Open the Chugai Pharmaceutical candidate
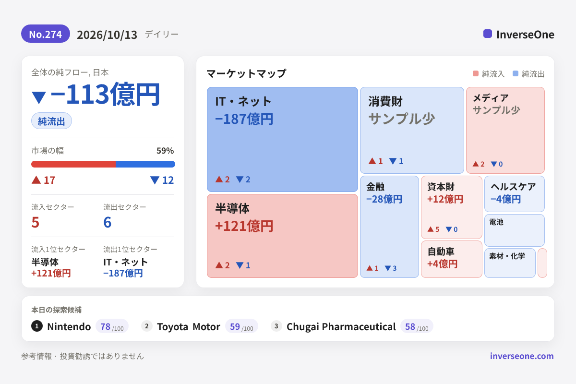 tap(341, 326)
